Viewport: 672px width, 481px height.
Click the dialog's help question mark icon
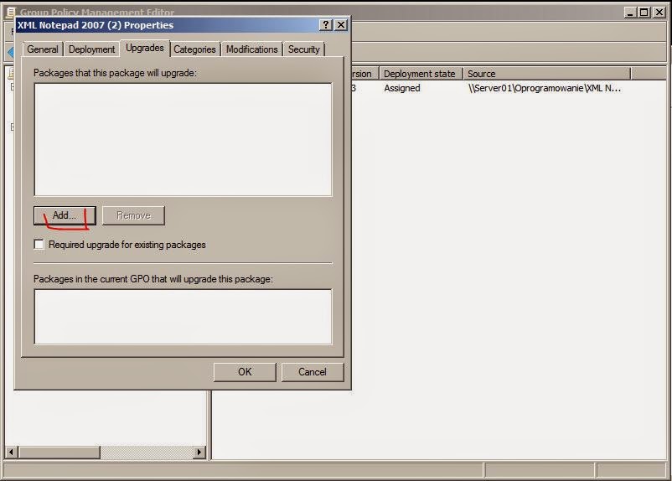(x=326, y=25)
